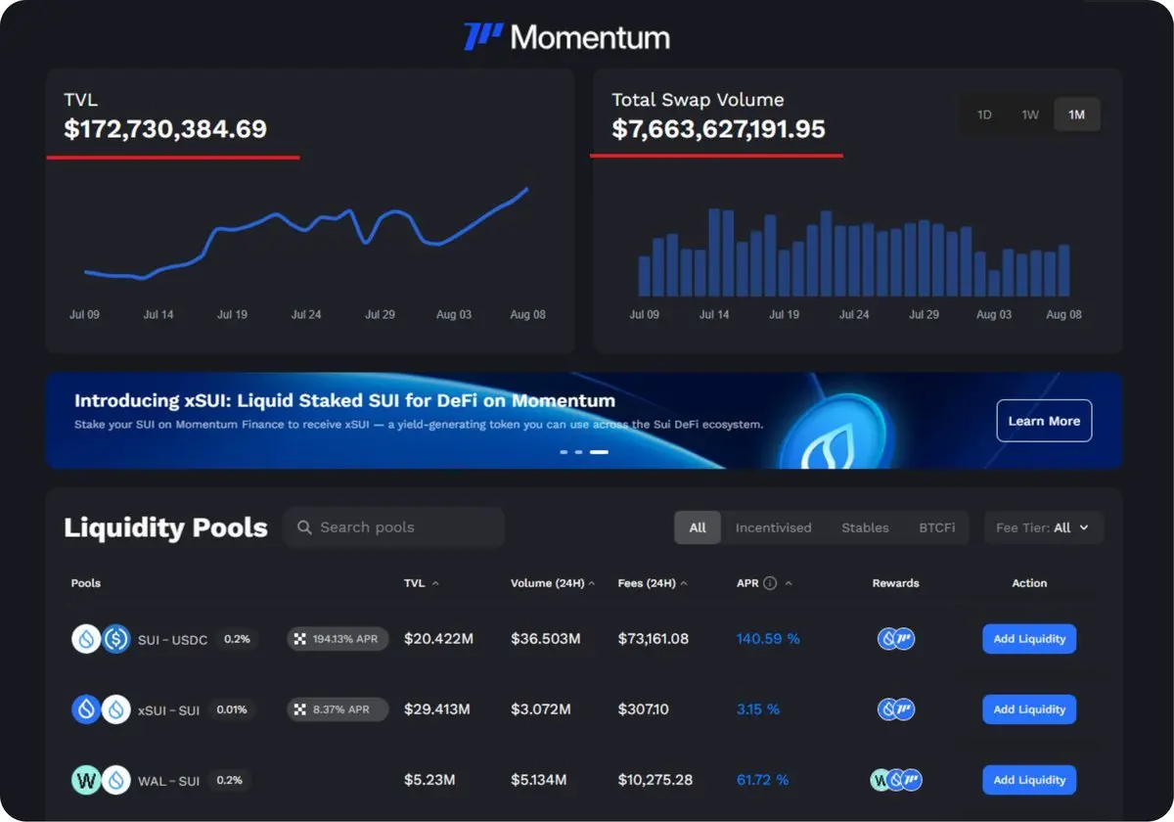
Task: Click the $10,275.28 fees value
Action: click(x=655, y=780)
